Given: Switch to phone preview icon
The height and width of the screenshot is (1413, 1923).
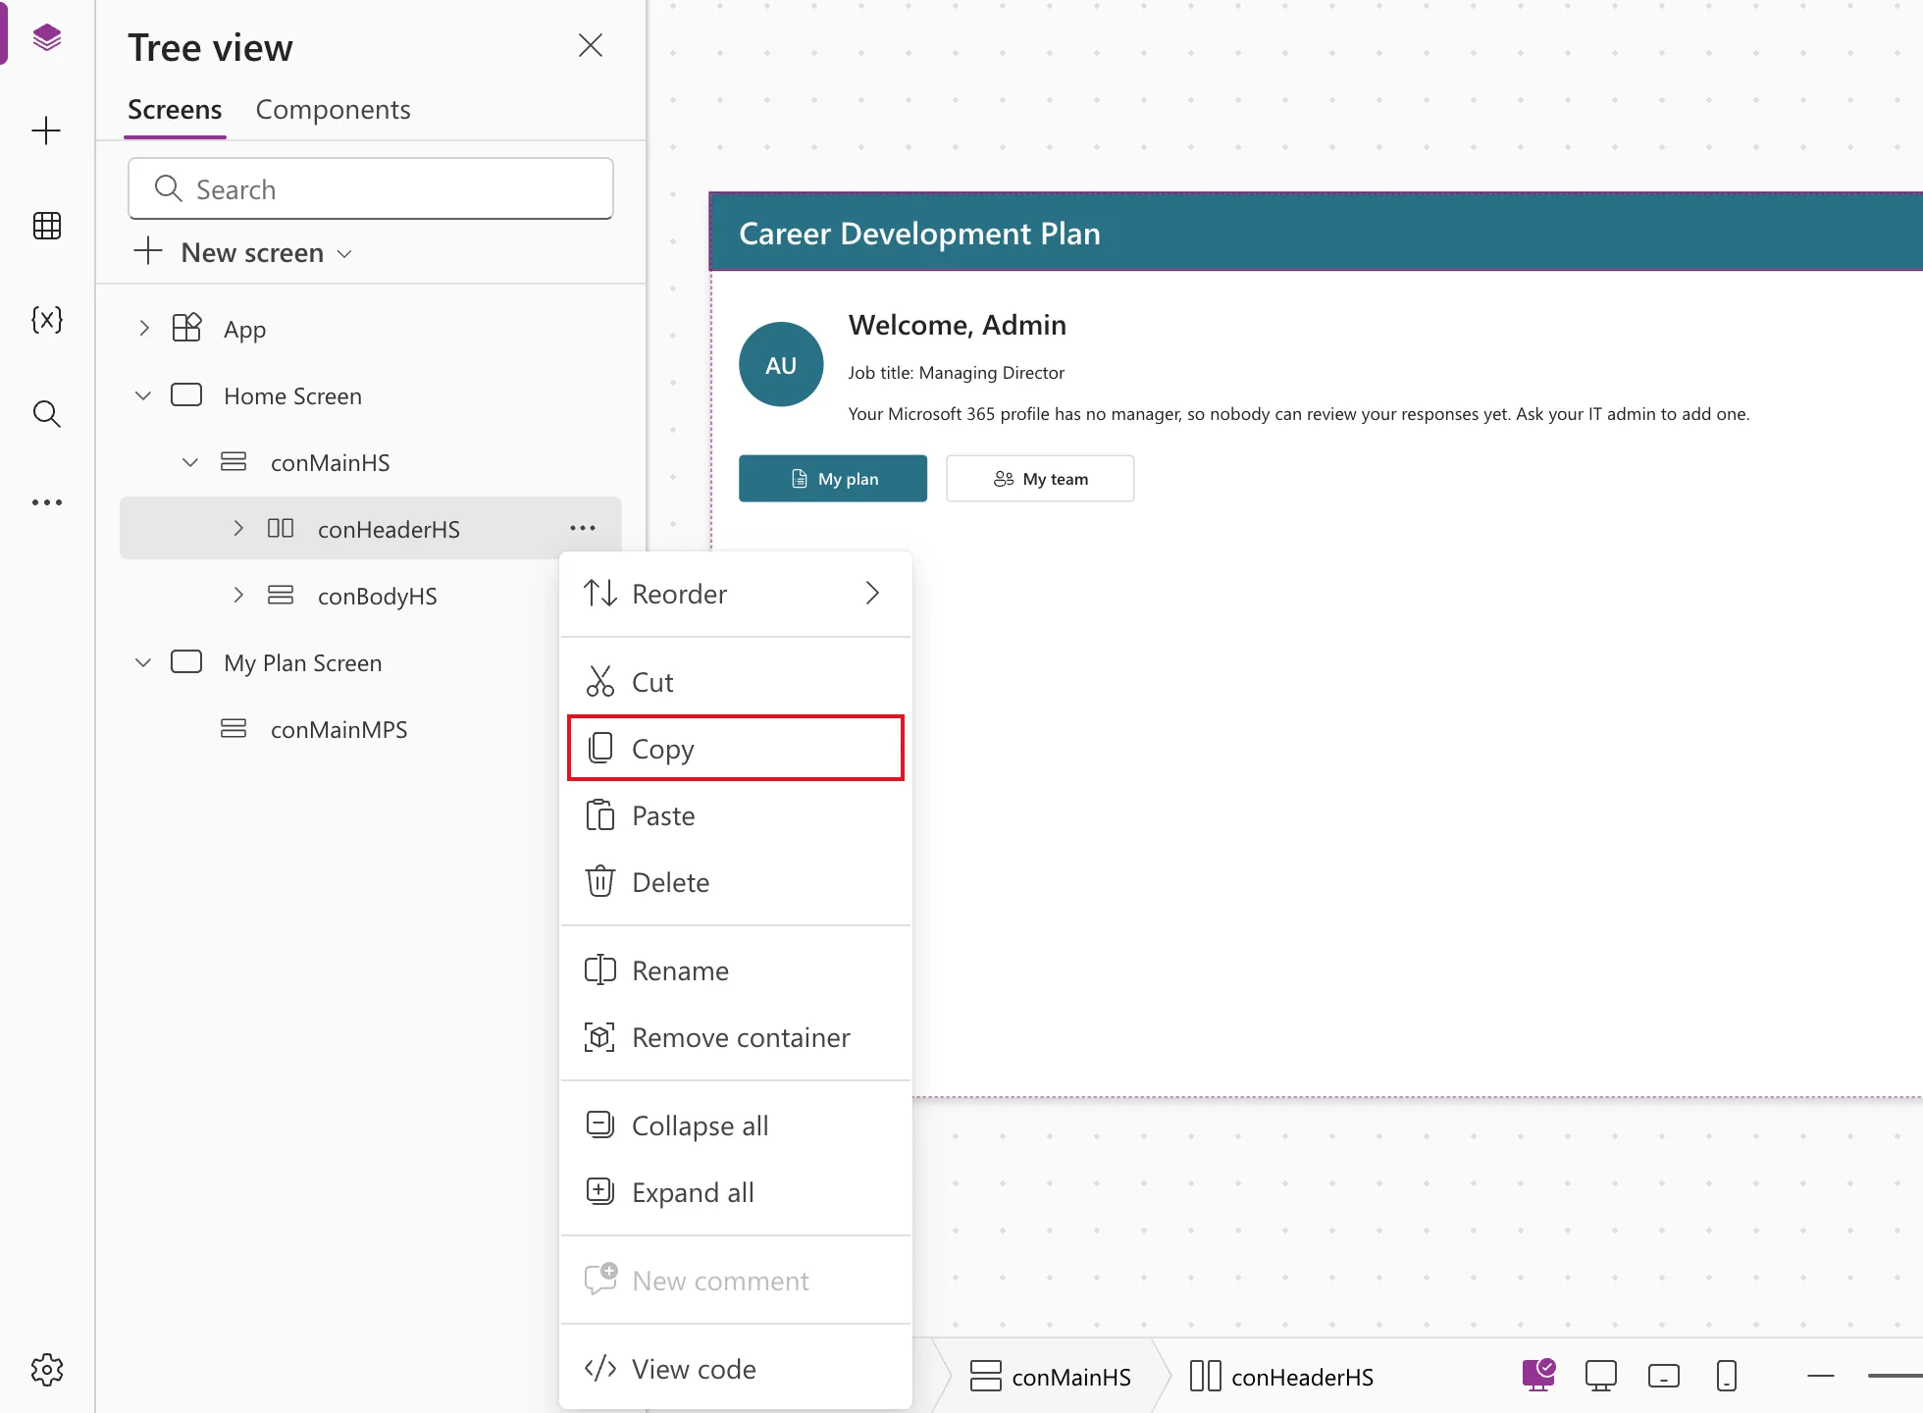Looking at the screenshot, I should [1727, 1376].
